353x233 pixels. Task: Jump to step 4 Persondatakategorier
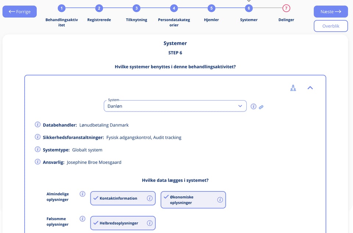174,8
